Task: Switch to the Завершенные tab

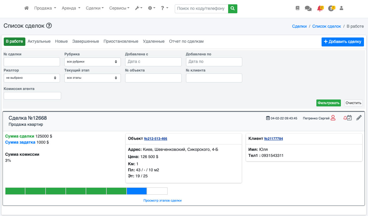Action: tap(86, 42)
